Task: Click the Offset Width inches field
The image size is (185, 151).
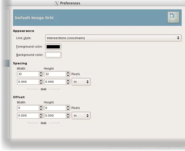Action: 28,116
